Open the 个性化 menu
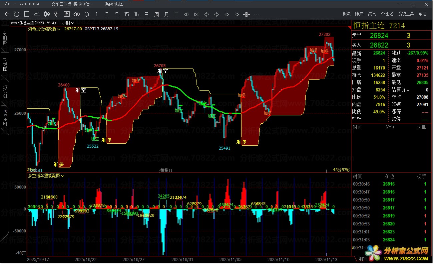The width and height of the screenshot is (434, 264). pos(386,14)
